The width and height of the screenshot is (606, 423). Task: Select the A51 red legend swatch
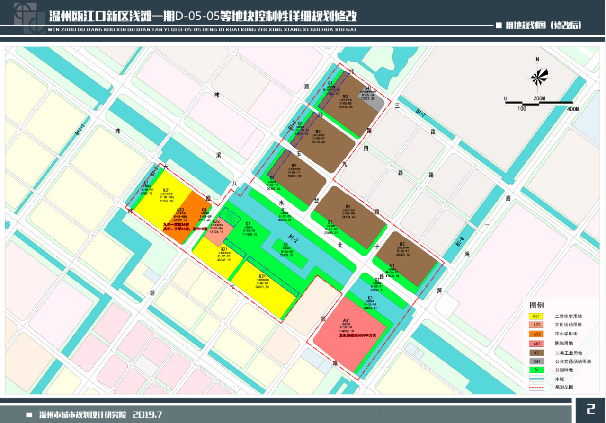point(536,344)
